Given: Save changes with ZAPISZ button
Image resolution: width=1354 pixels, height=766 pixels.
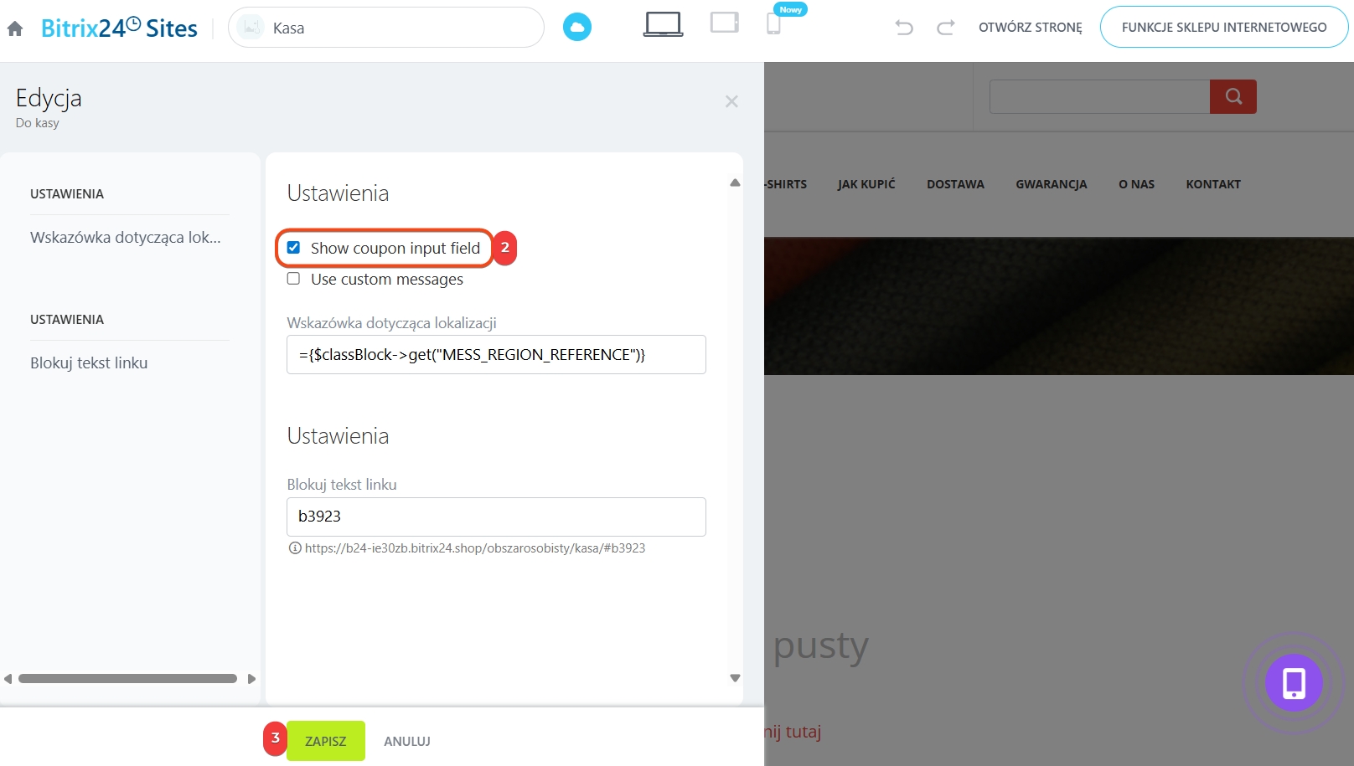Looking at the screenshot, I should coord(325,741).
